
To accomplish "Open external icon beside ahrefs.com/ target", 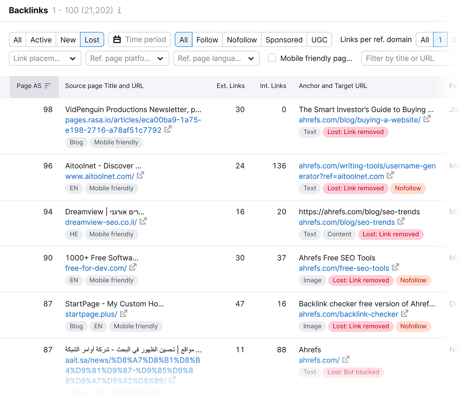I will [346, 359].
